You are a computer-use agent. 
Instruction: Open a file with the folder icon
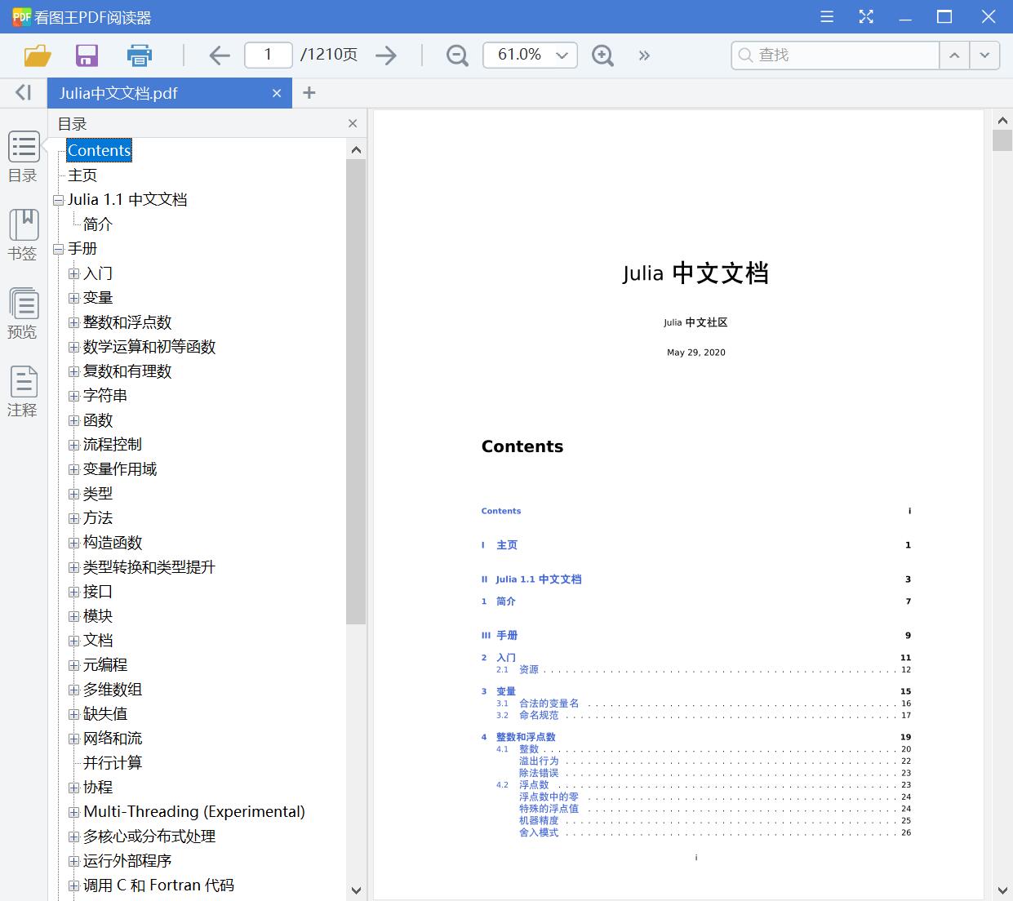[38, 55]
